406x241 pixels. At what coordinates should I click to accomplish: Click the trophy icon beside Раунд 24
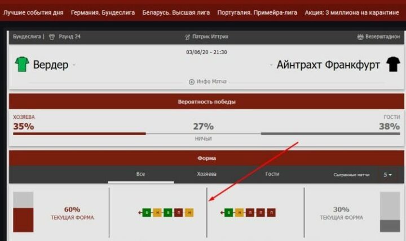[52, 37]
